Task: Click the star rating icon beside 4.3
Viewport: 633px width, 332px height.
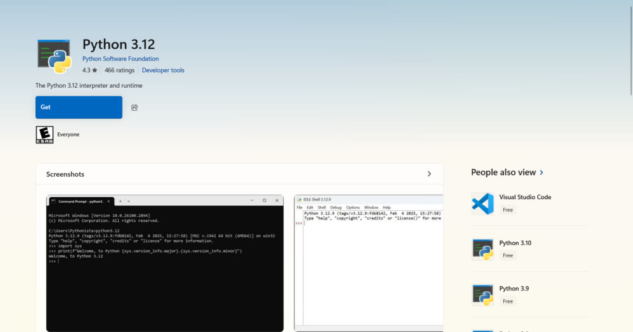Action: (x=95, y=70)
